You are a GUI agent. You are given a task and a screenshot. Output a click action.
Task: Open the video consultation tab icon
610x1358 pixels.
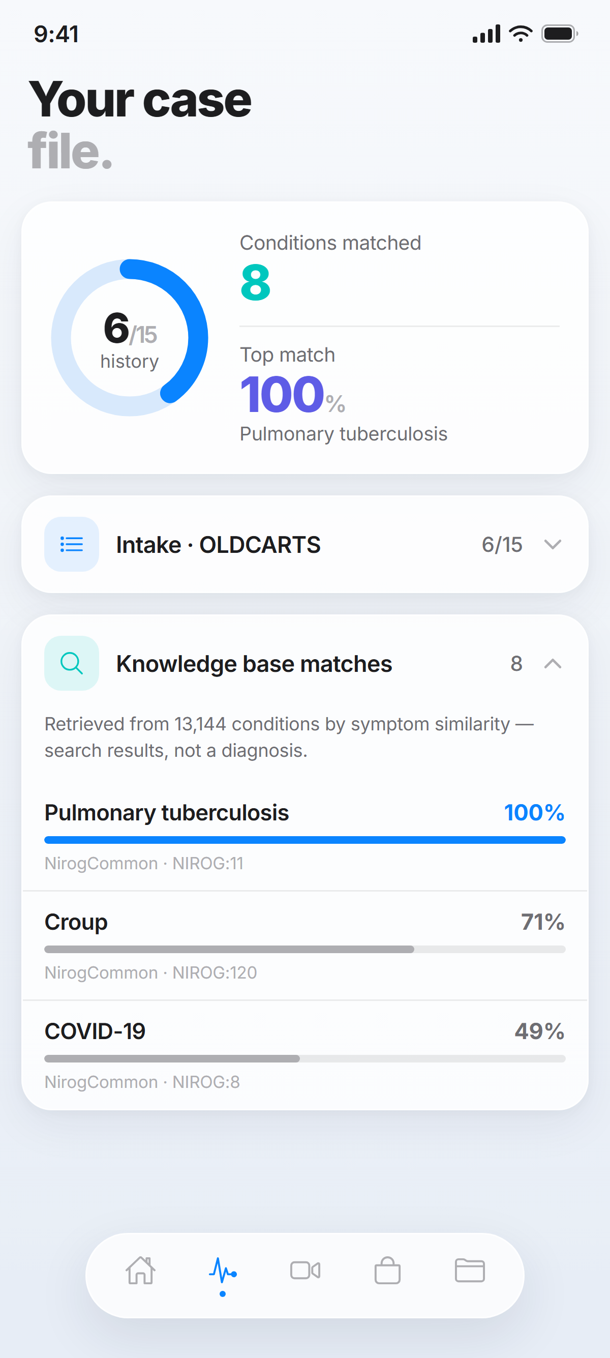tap(305, 1271)
